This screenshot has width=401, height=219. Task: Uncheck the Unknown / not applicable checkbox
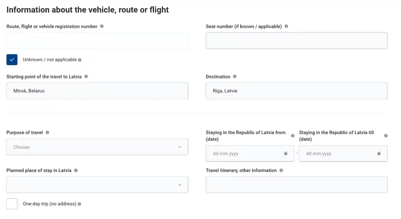tap(12, 60)
